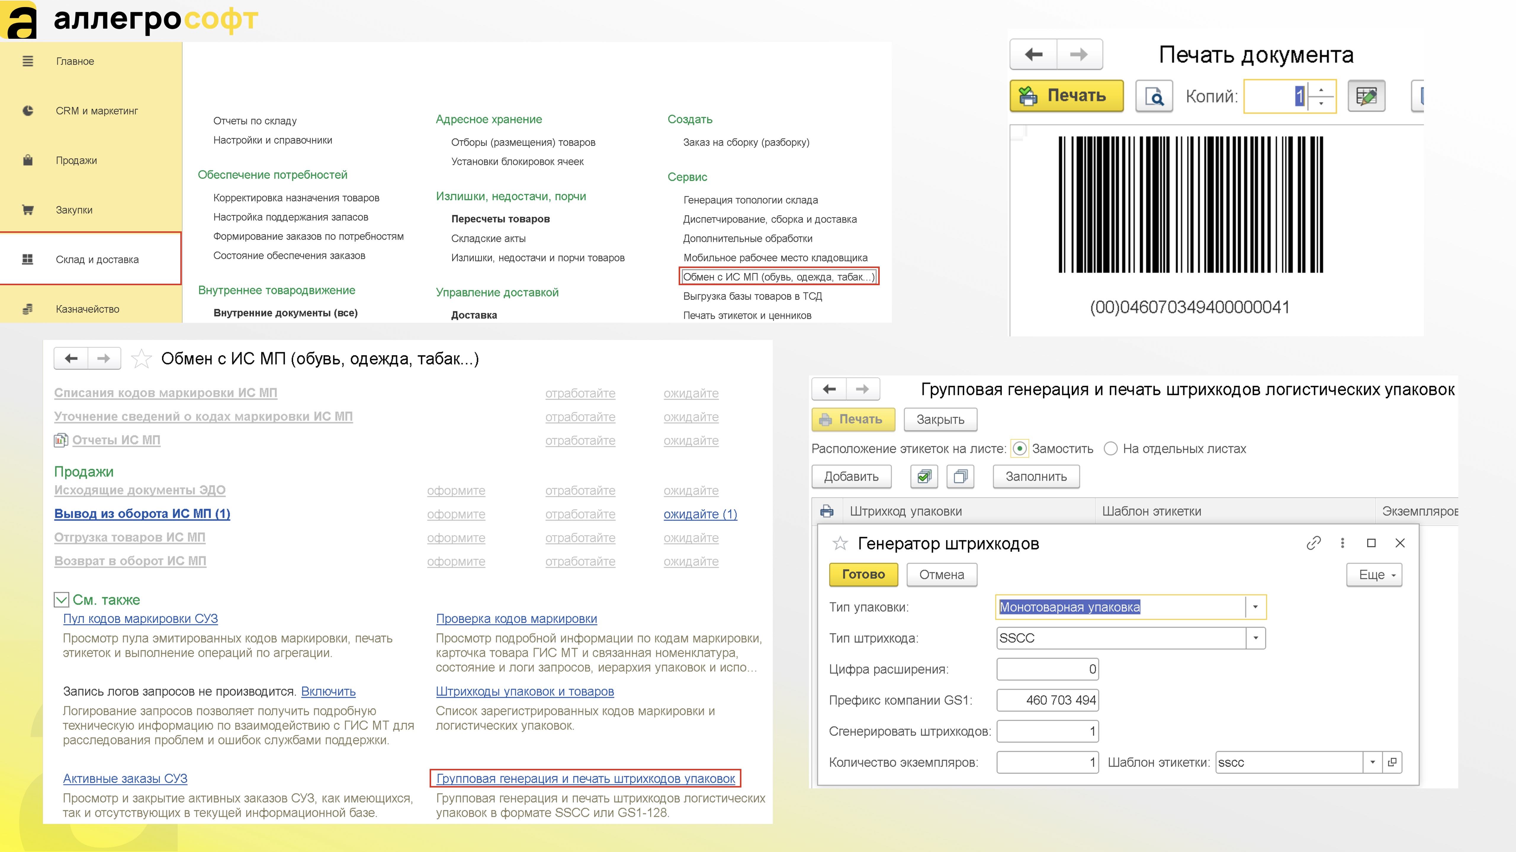The image size is (1516, 852).
Task: Decrease the number of copies with down arrow
Action: pos(1321,104)
